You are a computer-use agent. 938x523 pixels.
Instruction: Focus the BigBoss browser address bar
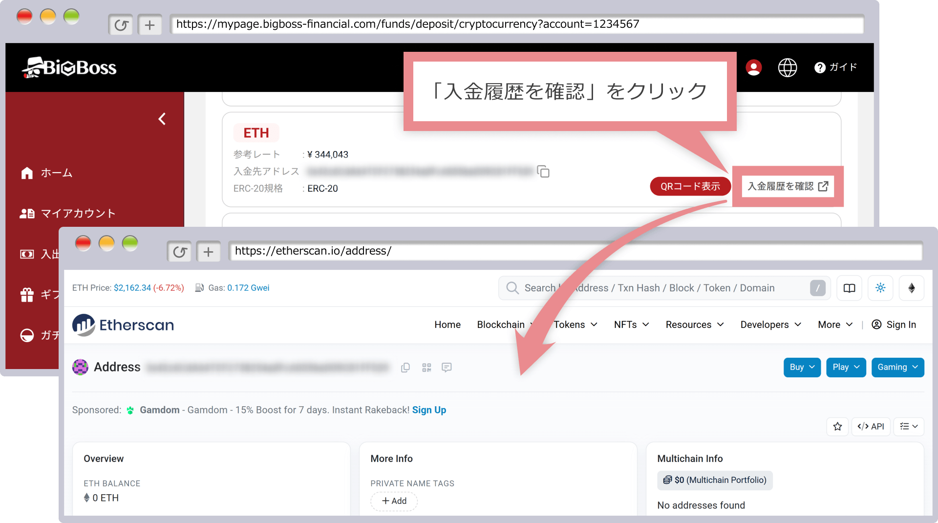click(517, 24)
